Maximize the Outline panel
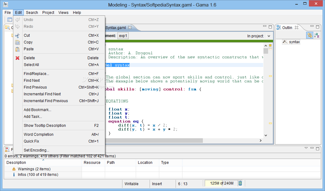The height and width of the screenshot is (191, 325). coord(318,27)
